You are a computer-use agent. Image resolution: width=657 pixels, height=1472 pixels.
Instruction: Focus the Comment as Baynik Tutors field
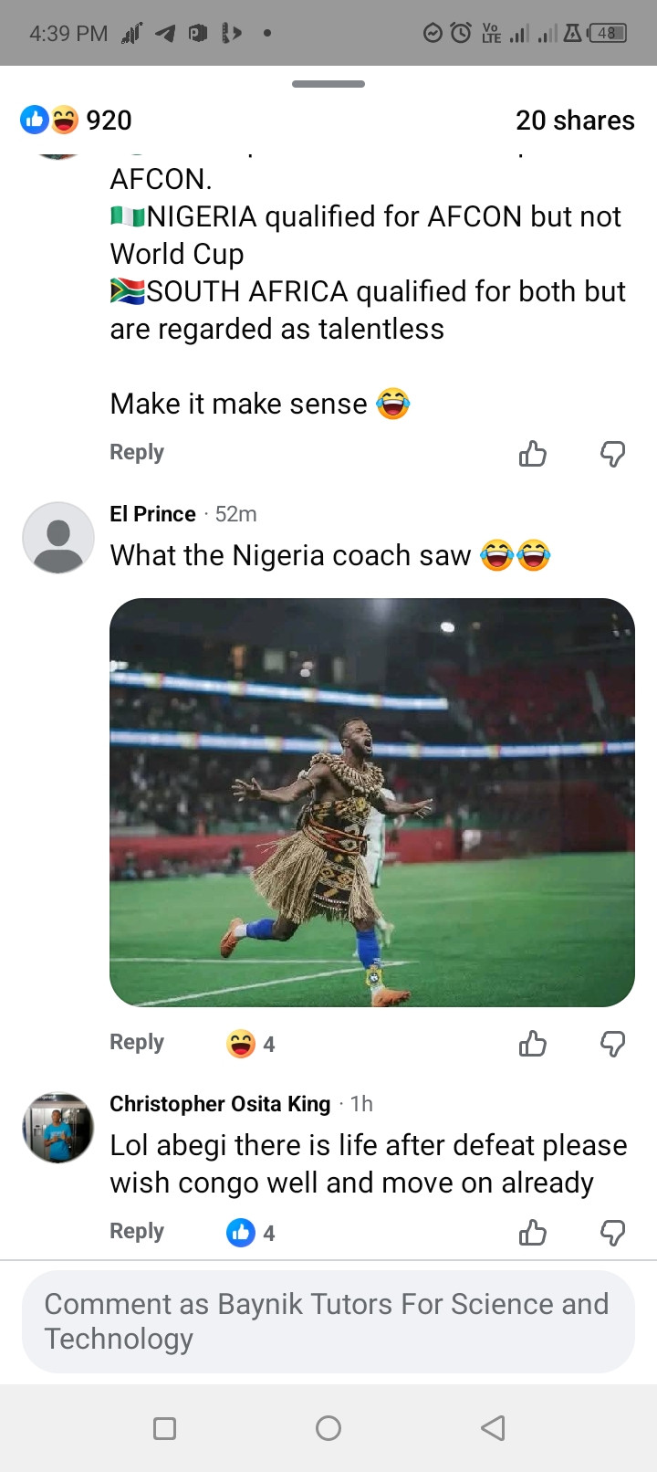click(x=328, y=1320)
